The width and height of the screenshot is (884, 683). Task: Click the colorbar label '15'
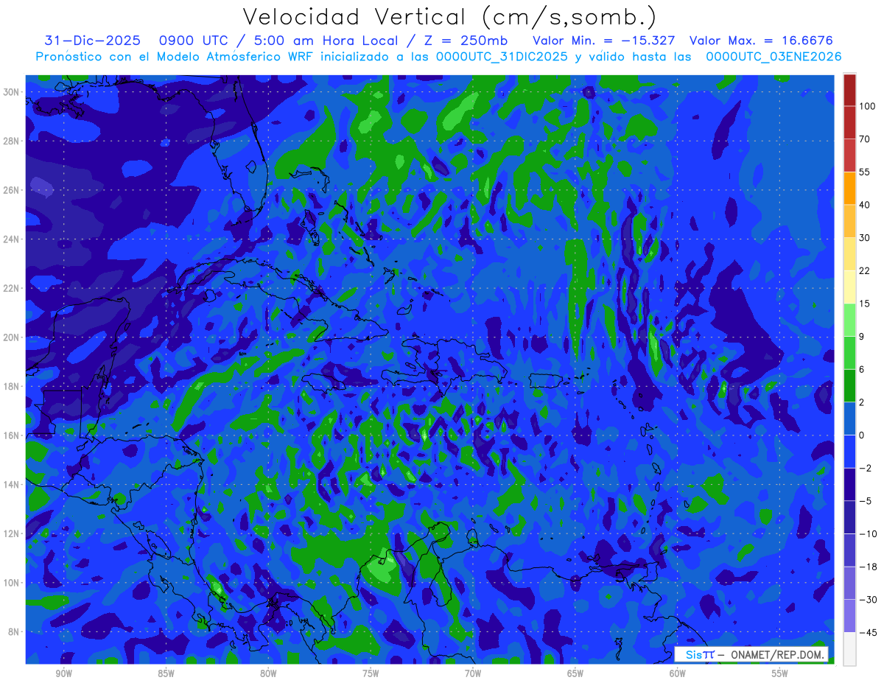[865, 304]
